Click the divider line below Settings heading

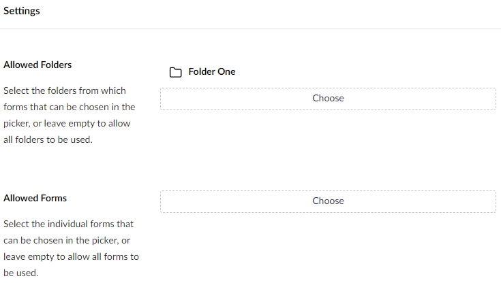(250, 29)
